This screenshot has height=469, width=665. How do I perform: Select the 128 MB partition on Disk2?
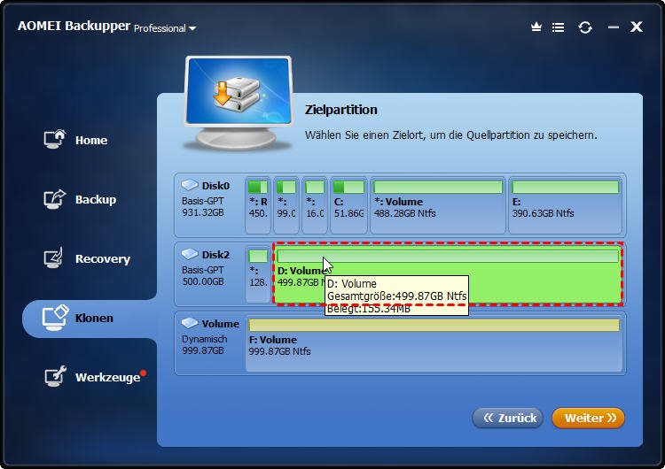[258, 274]
